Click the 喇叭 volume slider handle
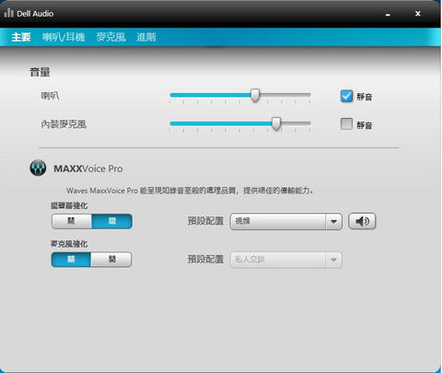Viewport: 442px width, 373px height. tap(255, 96)
